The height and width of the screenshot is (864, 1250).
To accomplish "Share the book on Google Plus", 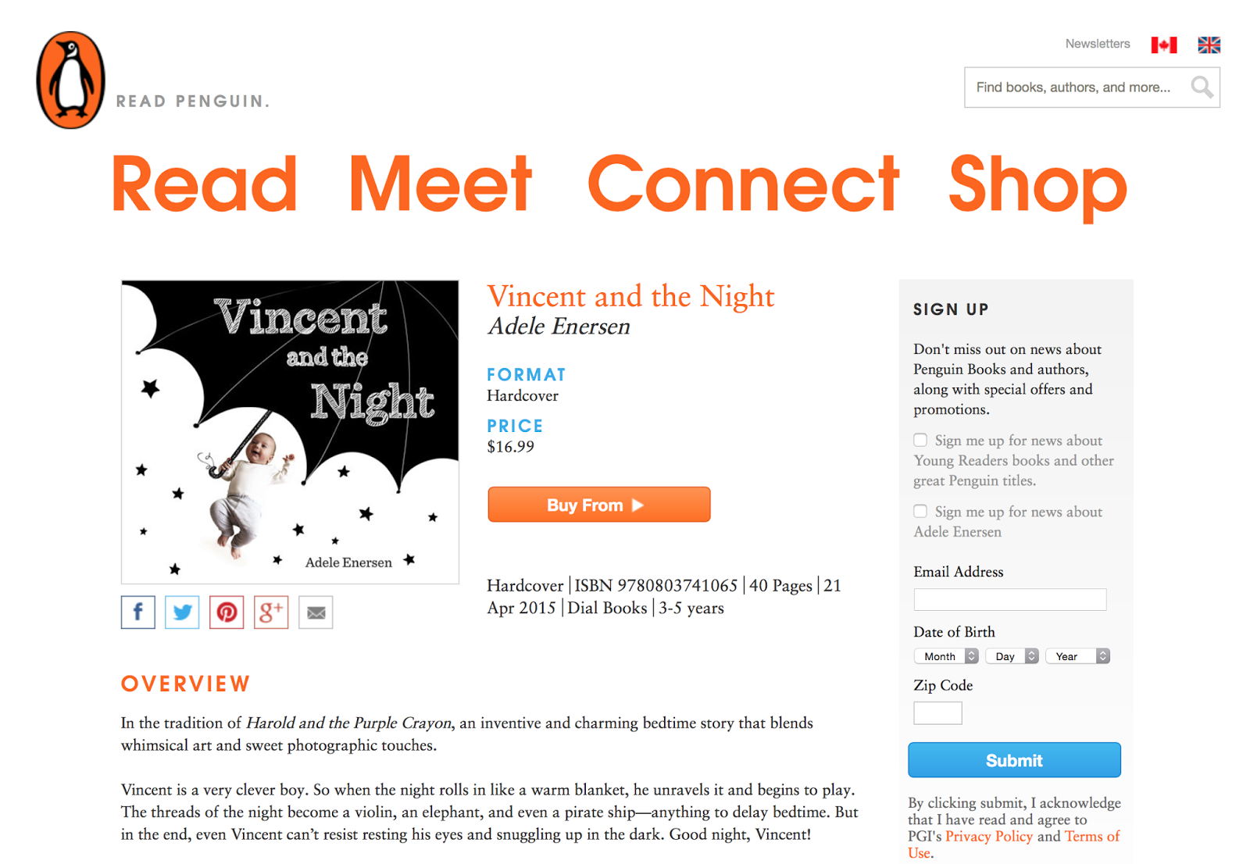I will coord(271,612).
